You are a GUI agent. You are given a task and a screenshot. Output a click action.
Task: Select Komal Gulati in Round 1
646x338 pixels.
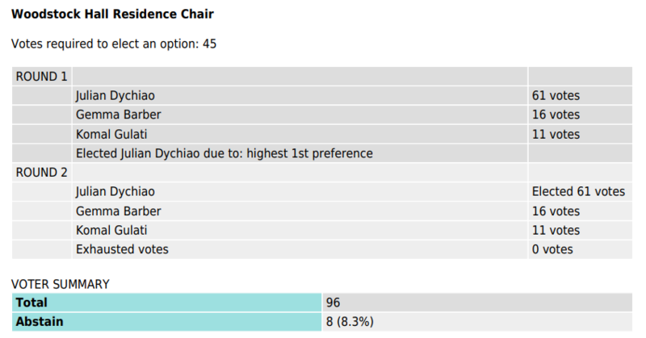111,134
